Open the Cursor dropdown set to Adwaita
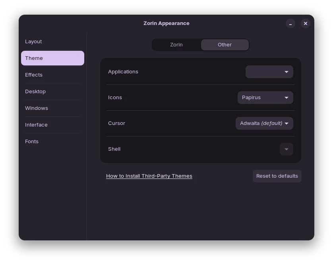The image size is (333, 263). pos(264,123)
